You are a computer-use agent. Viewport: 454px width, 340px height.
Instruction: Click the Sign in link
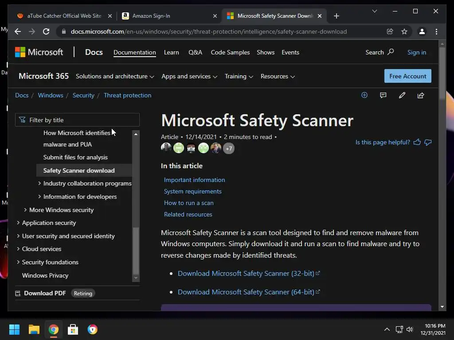coord(417,52)
